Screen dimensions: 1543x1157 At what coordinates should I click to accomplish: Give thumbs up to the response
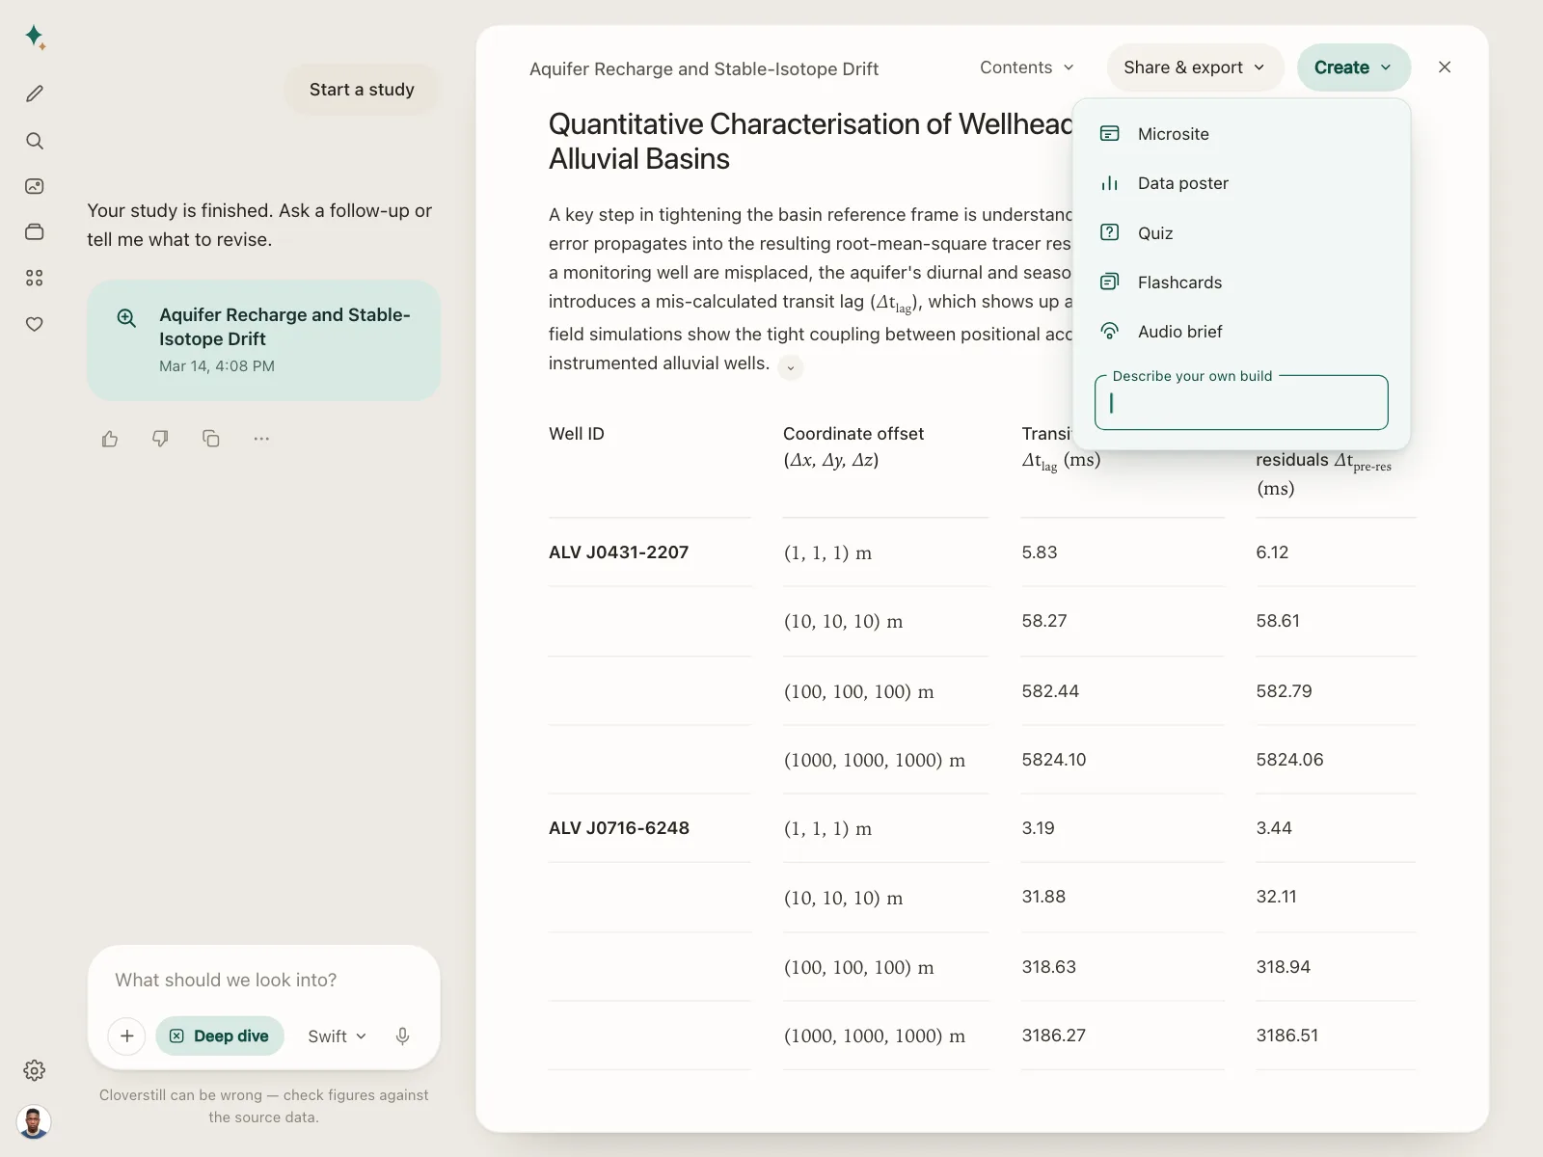110,439
